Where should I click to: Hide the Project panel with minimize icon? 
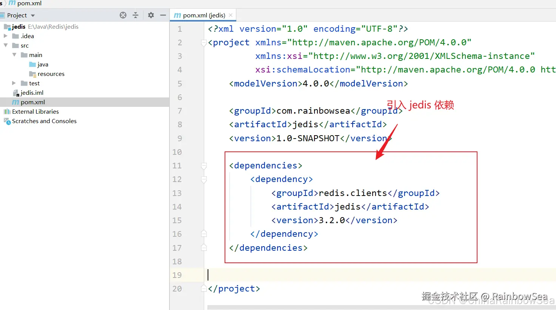163,15
